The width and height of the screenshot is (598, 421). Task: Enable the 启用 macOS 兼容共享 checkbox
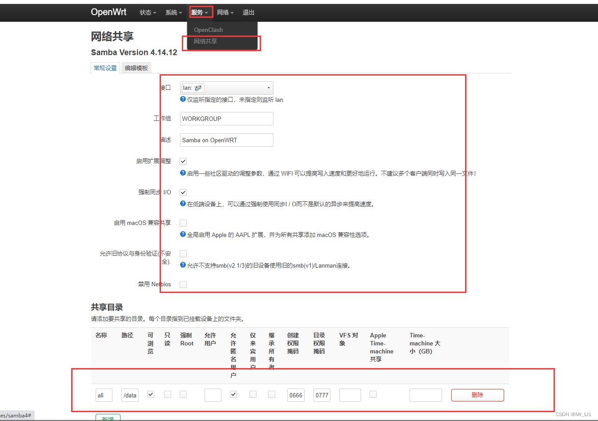[183, 223]
